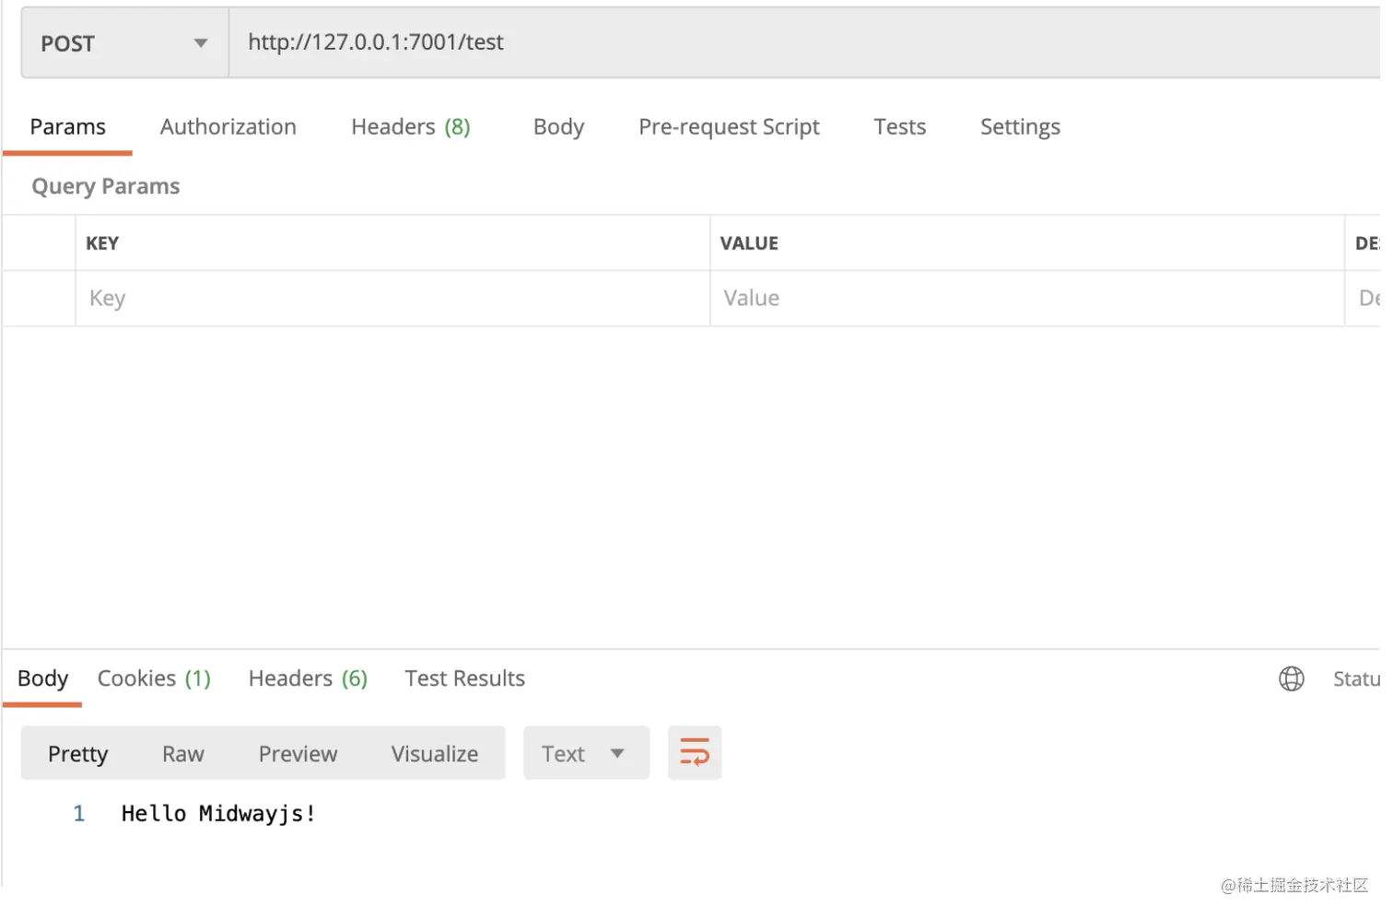
Task: Switch to the request Body tab
Action: point(558,127)
